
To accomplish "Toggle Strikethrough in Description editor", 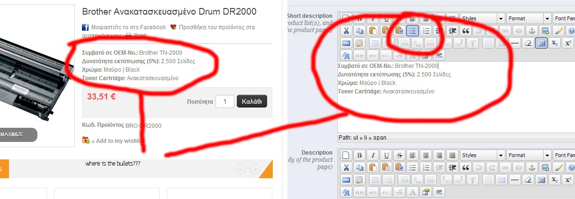I will (x=399, y=155).
